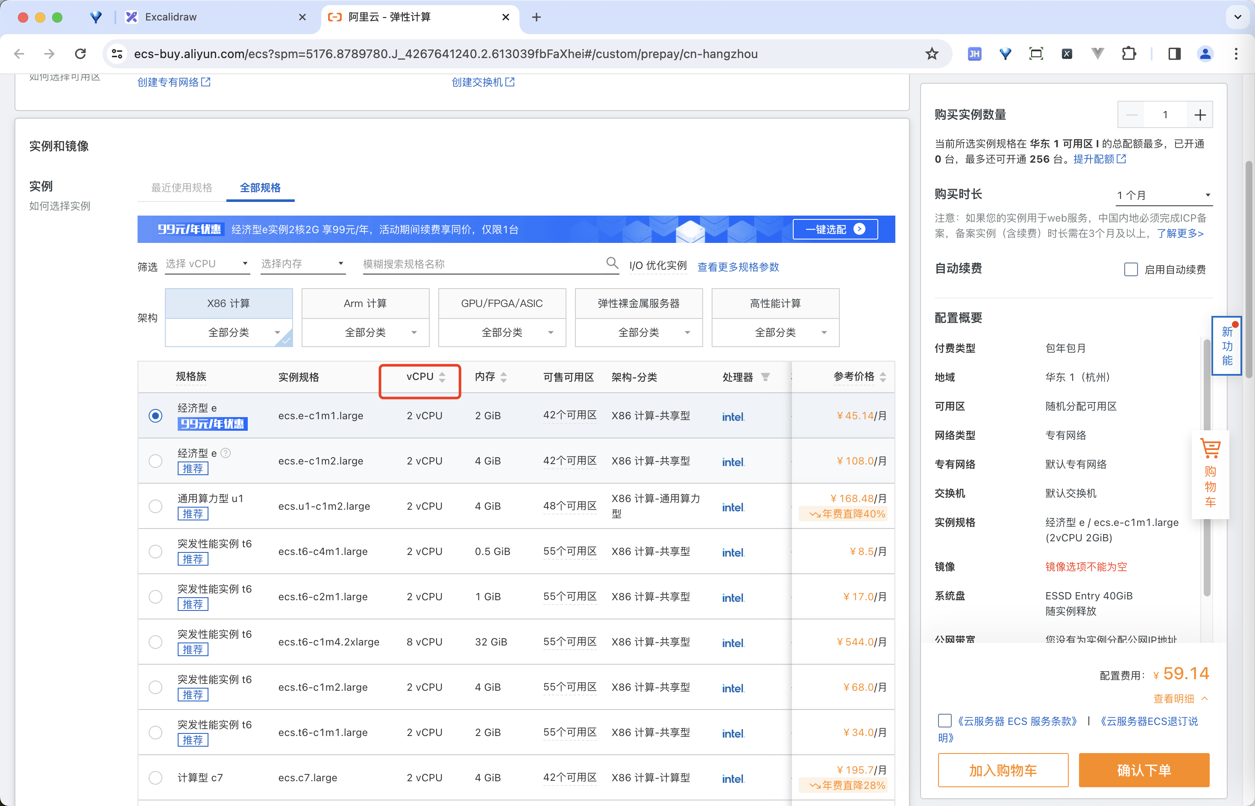Expand GPU/FPGA/ASIC 全部分类 dropdown
Image resolution: width=1255 pixels, height=806 pixels.
point(502,332)
